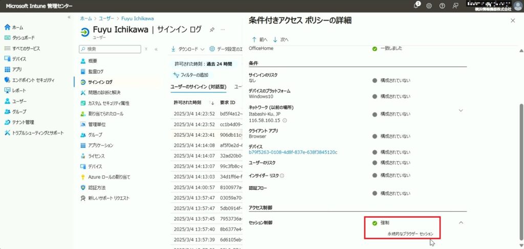Close the policy details panel
The image size is (524, 249).
[x=513, y=20]
